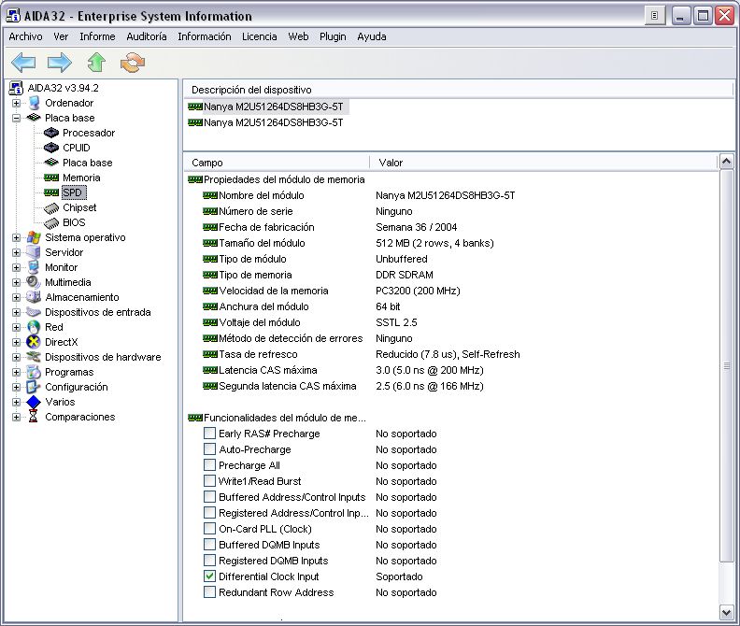Toggle the Precharge All checkbox
Viewport: 740px width, 626px height.
[x=209, y=465]
